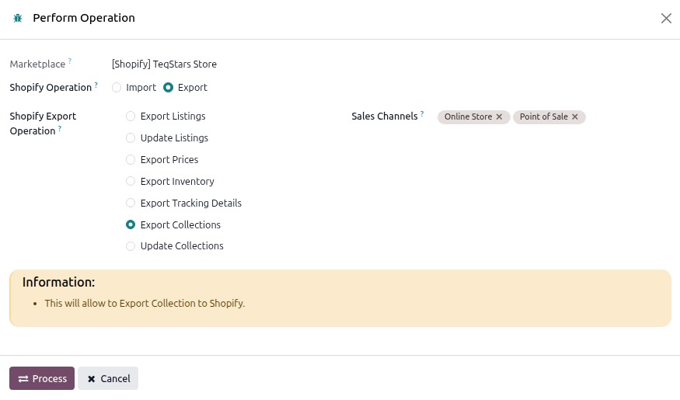
Task: Click the Process button
Action: pos(42,378)
